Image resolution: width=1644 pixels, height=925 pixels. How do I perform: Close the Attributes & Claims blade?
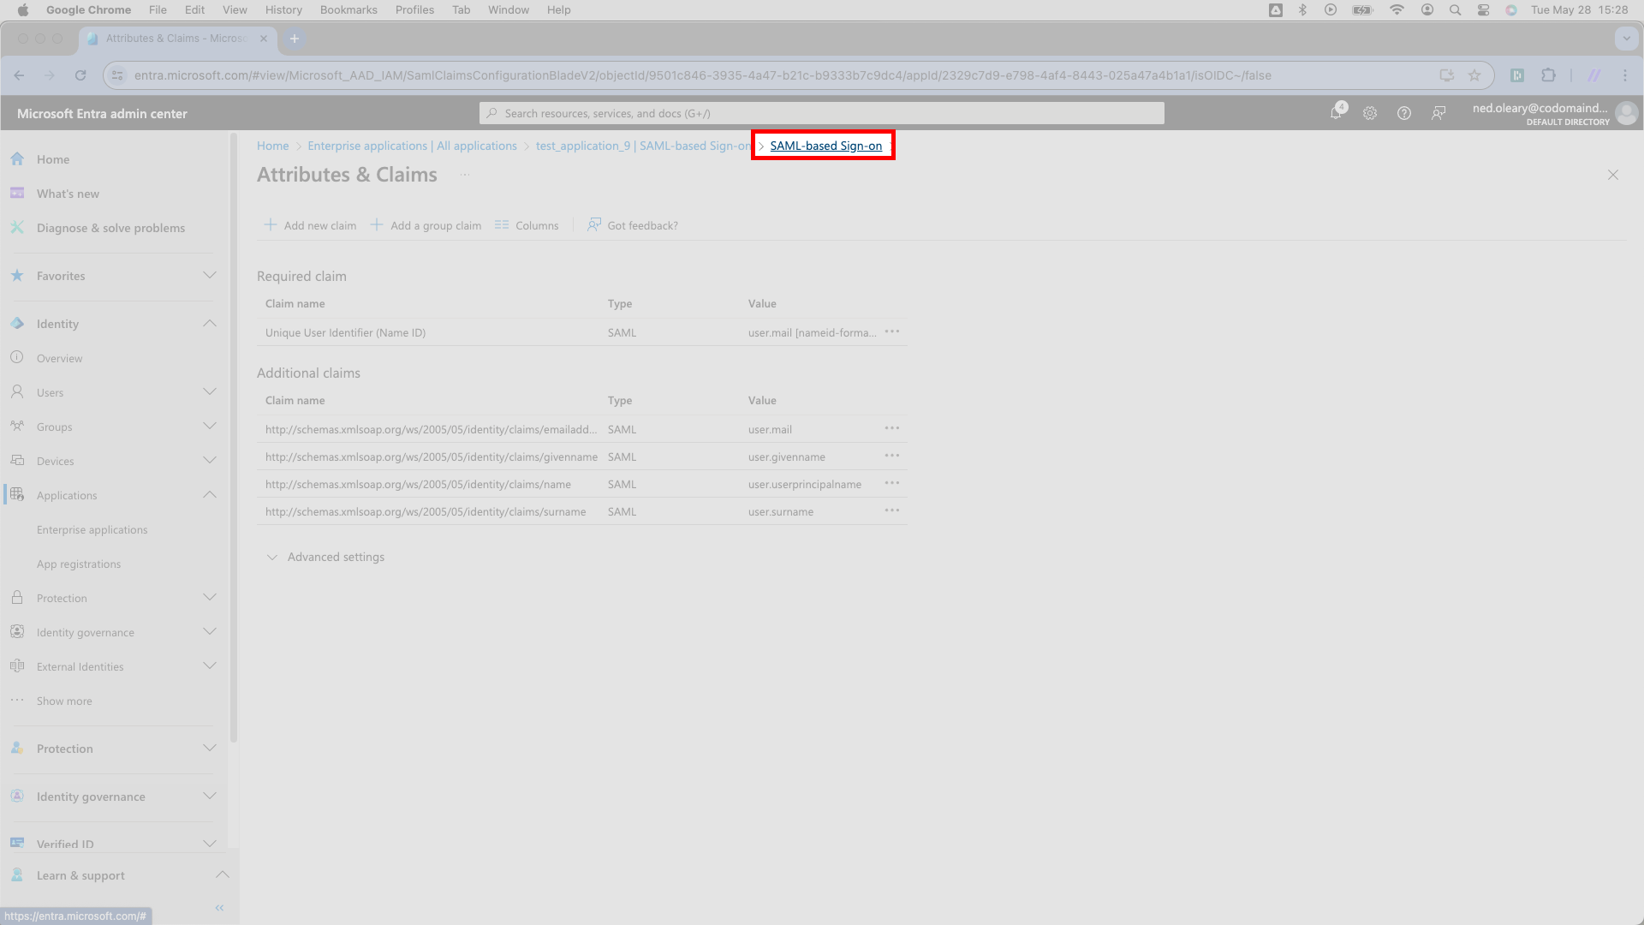click(1613, 175)
